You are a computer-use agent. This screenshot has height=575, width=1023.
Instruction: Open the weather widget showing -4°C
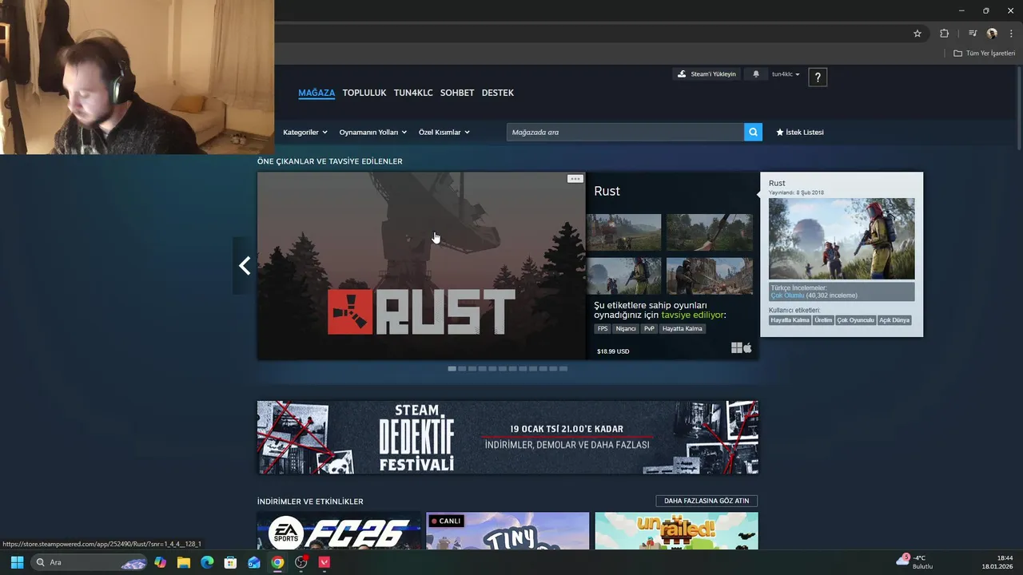[915, 561]
